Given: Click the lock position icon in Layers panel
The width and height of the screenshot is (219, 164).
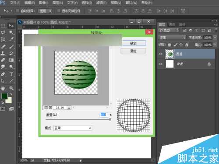Looking at the screenshot, I should tap(181, 45).
